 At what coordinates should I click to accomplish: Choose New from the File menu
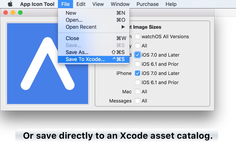coord(94,13)
